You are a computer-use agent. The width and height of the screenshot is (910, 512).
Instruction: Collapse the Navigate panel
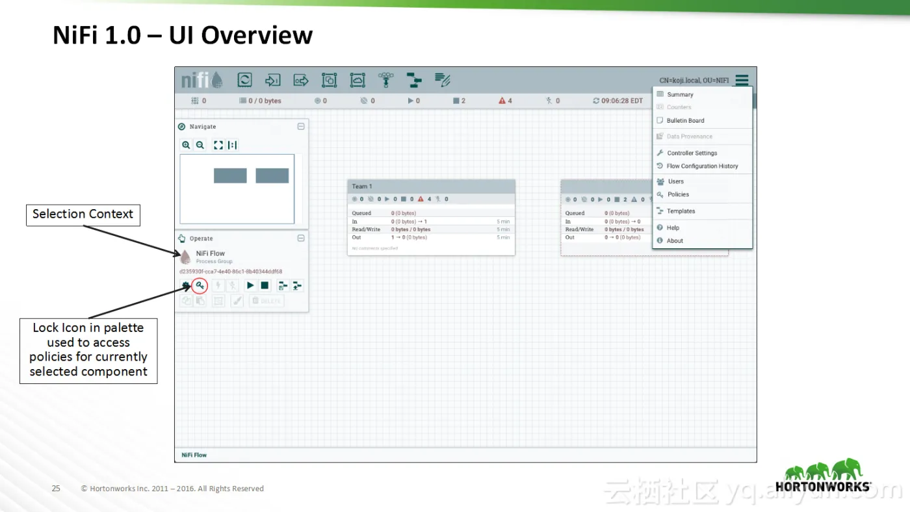coord(301,127)
